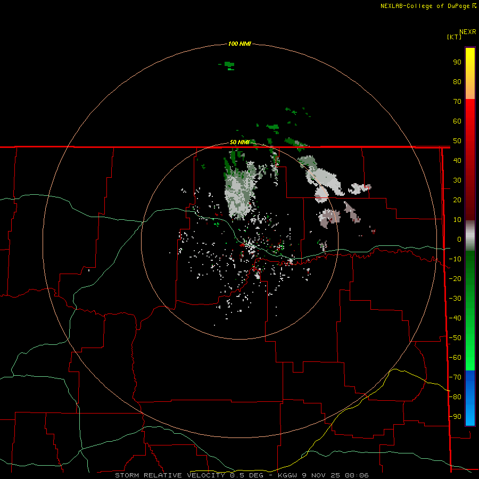The height and width of the screenshot is (479, 479).
Task: Click the -70 scale label
Action: click(455, 377)
